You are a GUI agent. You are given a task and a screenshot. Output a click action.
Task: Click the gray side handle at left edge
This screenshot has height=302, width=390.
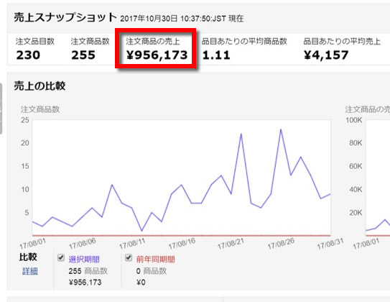coord(1,109)
